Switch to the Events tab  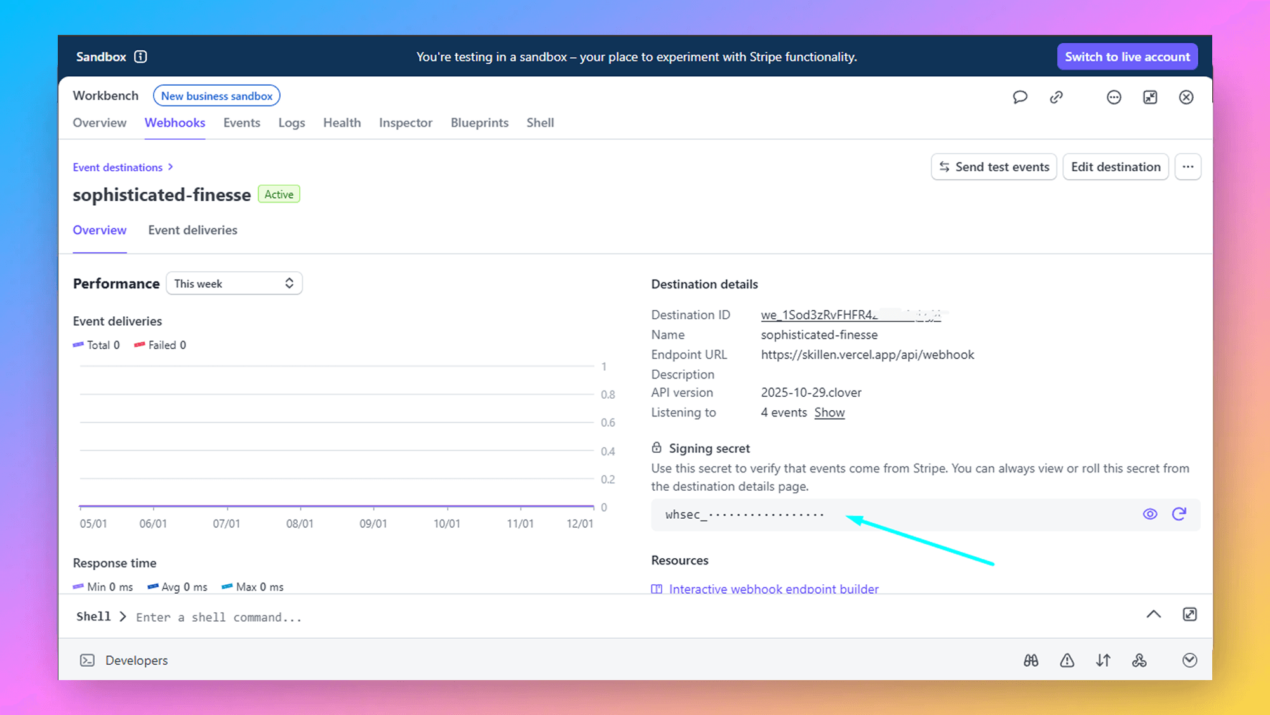tap(241, 123)
